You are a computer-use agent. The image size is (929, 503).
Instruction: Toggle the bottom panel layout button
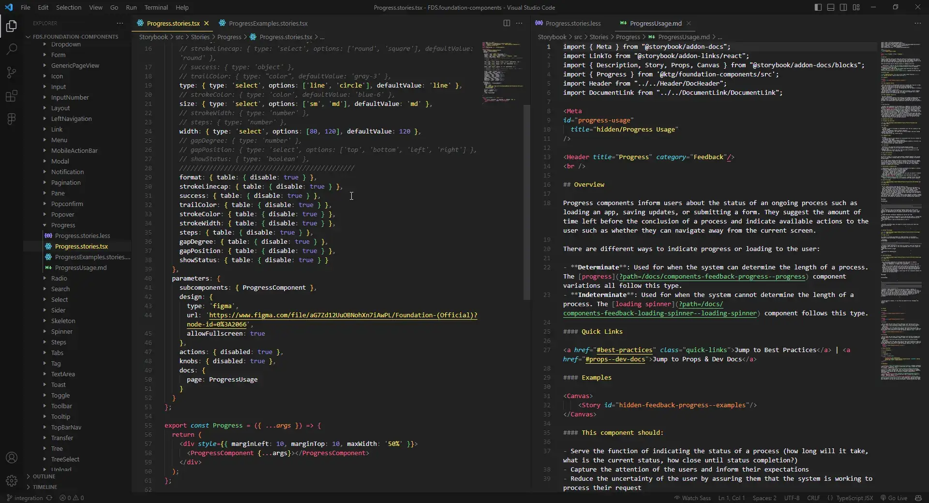831,7
